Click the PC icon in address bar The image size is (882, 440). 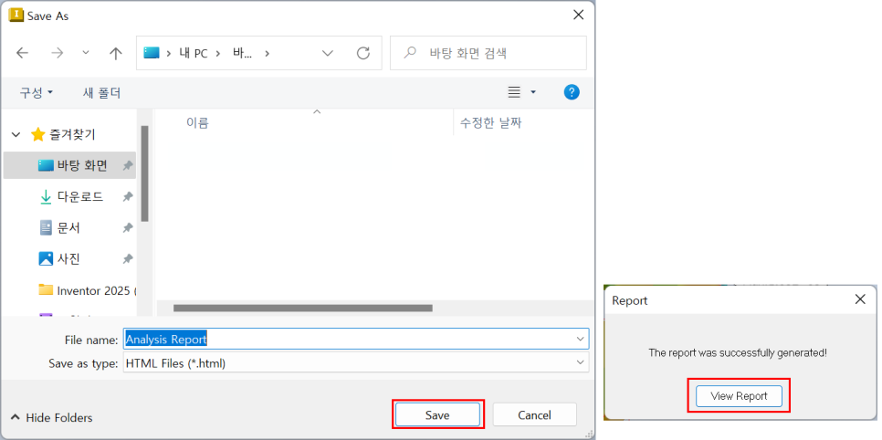pyautogui.click(x=152, y=53)
